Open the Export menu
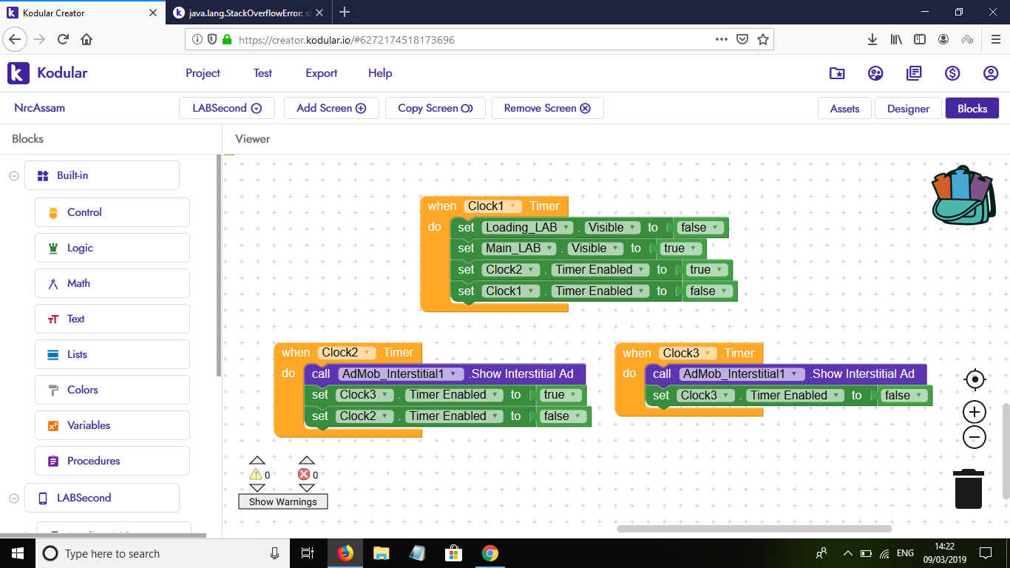Viewport: 1010px width, 568px height. [321, 73]
